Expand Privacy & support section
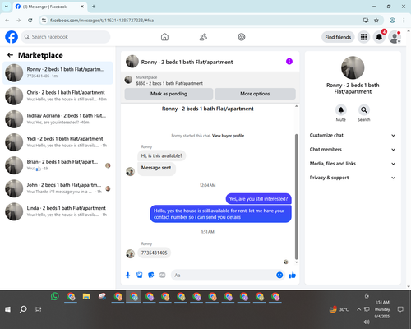The width and height of the screenshot is (411, 329). point(353,178)
